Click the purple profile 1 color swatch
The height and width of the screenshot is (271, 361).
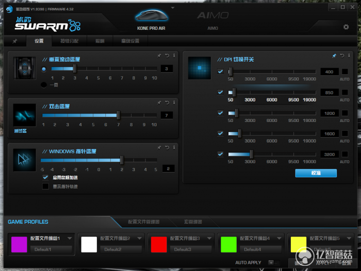point(19,245)
